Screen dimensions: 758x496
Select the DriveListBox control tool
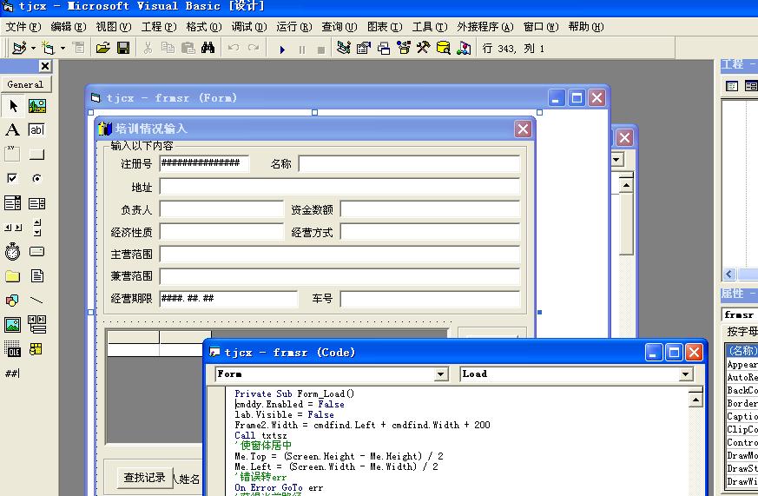click(37, 251)
